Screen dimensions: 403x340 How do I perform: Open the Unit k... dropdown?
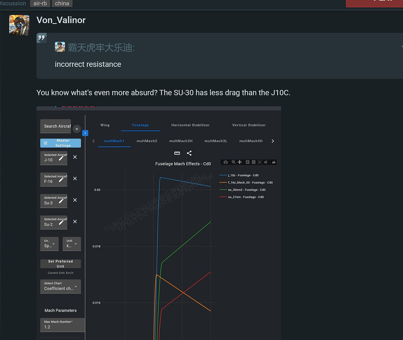(x=72, y=244)
